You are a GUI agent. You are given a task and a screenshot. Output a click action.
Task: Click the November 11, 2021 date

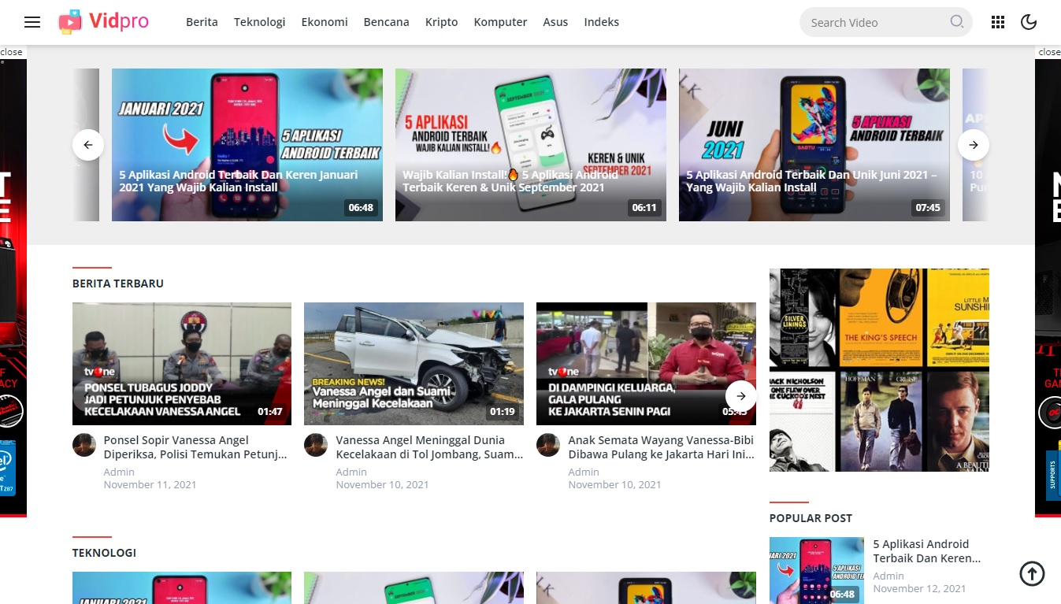click(x=150, y=484)
